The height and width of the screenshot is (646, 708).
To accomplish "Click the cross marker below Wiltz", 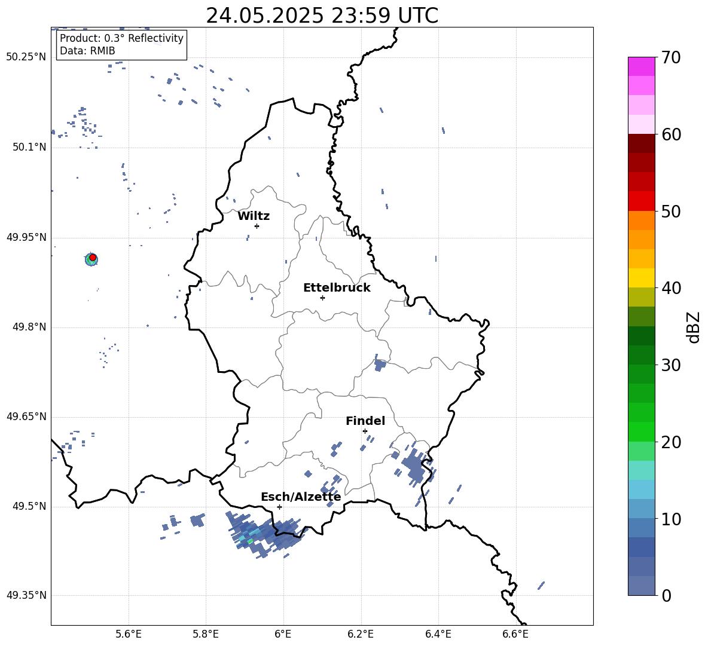I will click(257, 226).
